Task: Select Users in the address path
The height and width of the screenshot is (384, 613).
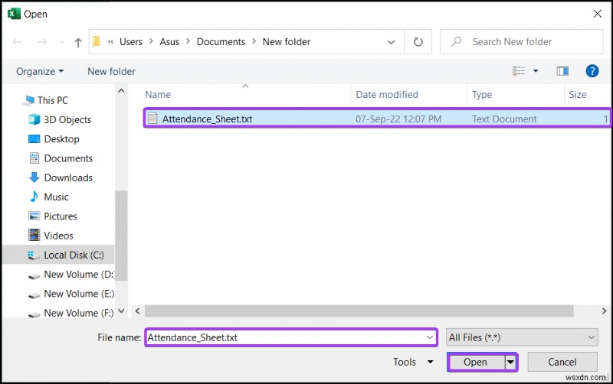Action: 131,42
